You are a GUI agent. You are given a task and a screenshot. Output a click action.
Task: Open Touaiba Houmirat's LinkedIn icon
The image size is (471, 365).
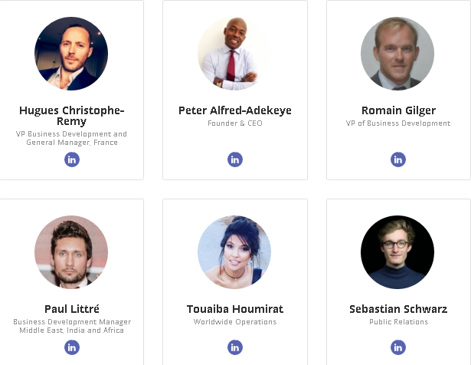pos(235,347)
